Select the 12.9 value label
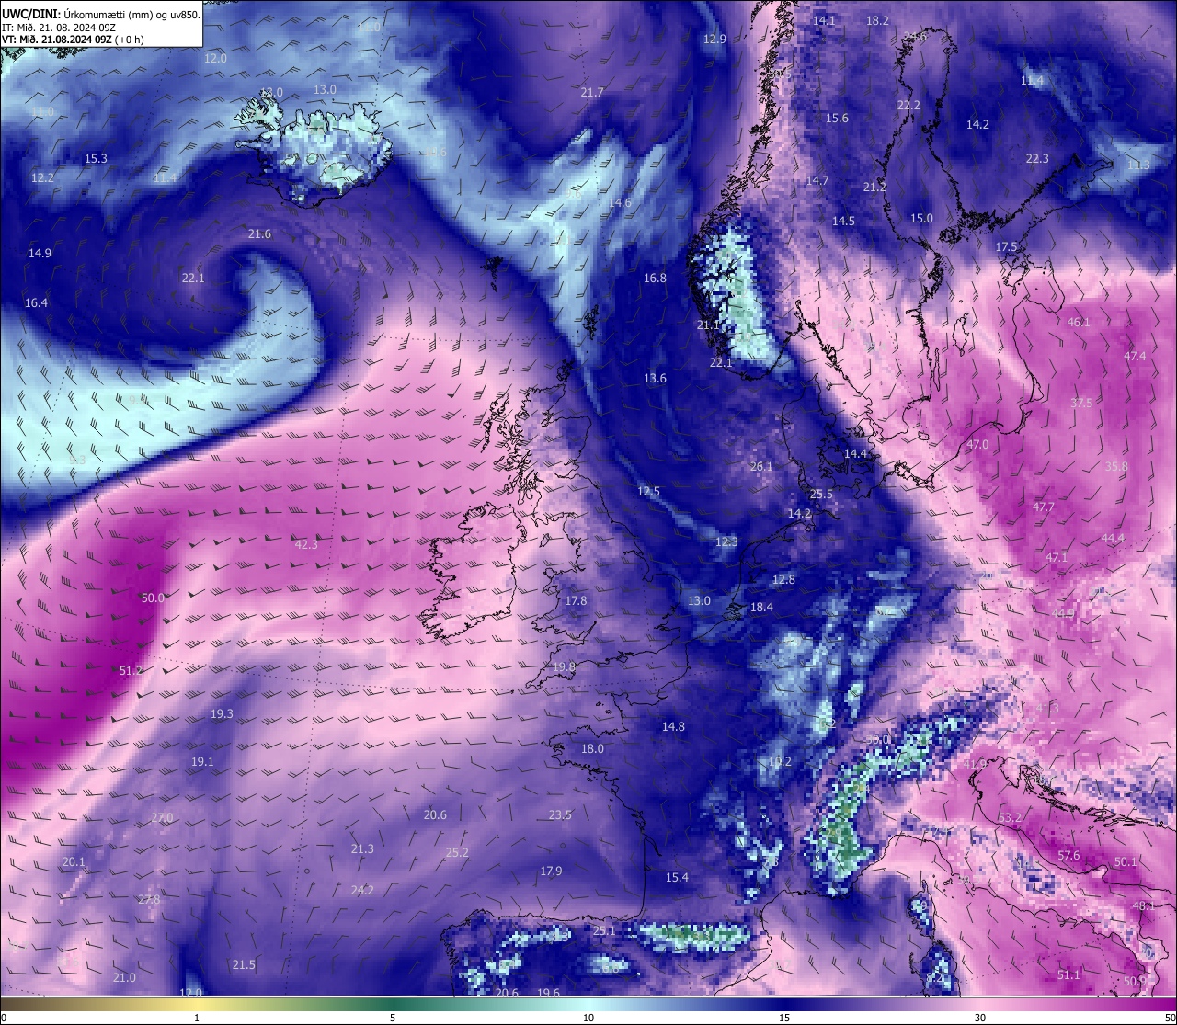Image resolution: width=1177 pixels, height=1025 pixels. point(714,39)
